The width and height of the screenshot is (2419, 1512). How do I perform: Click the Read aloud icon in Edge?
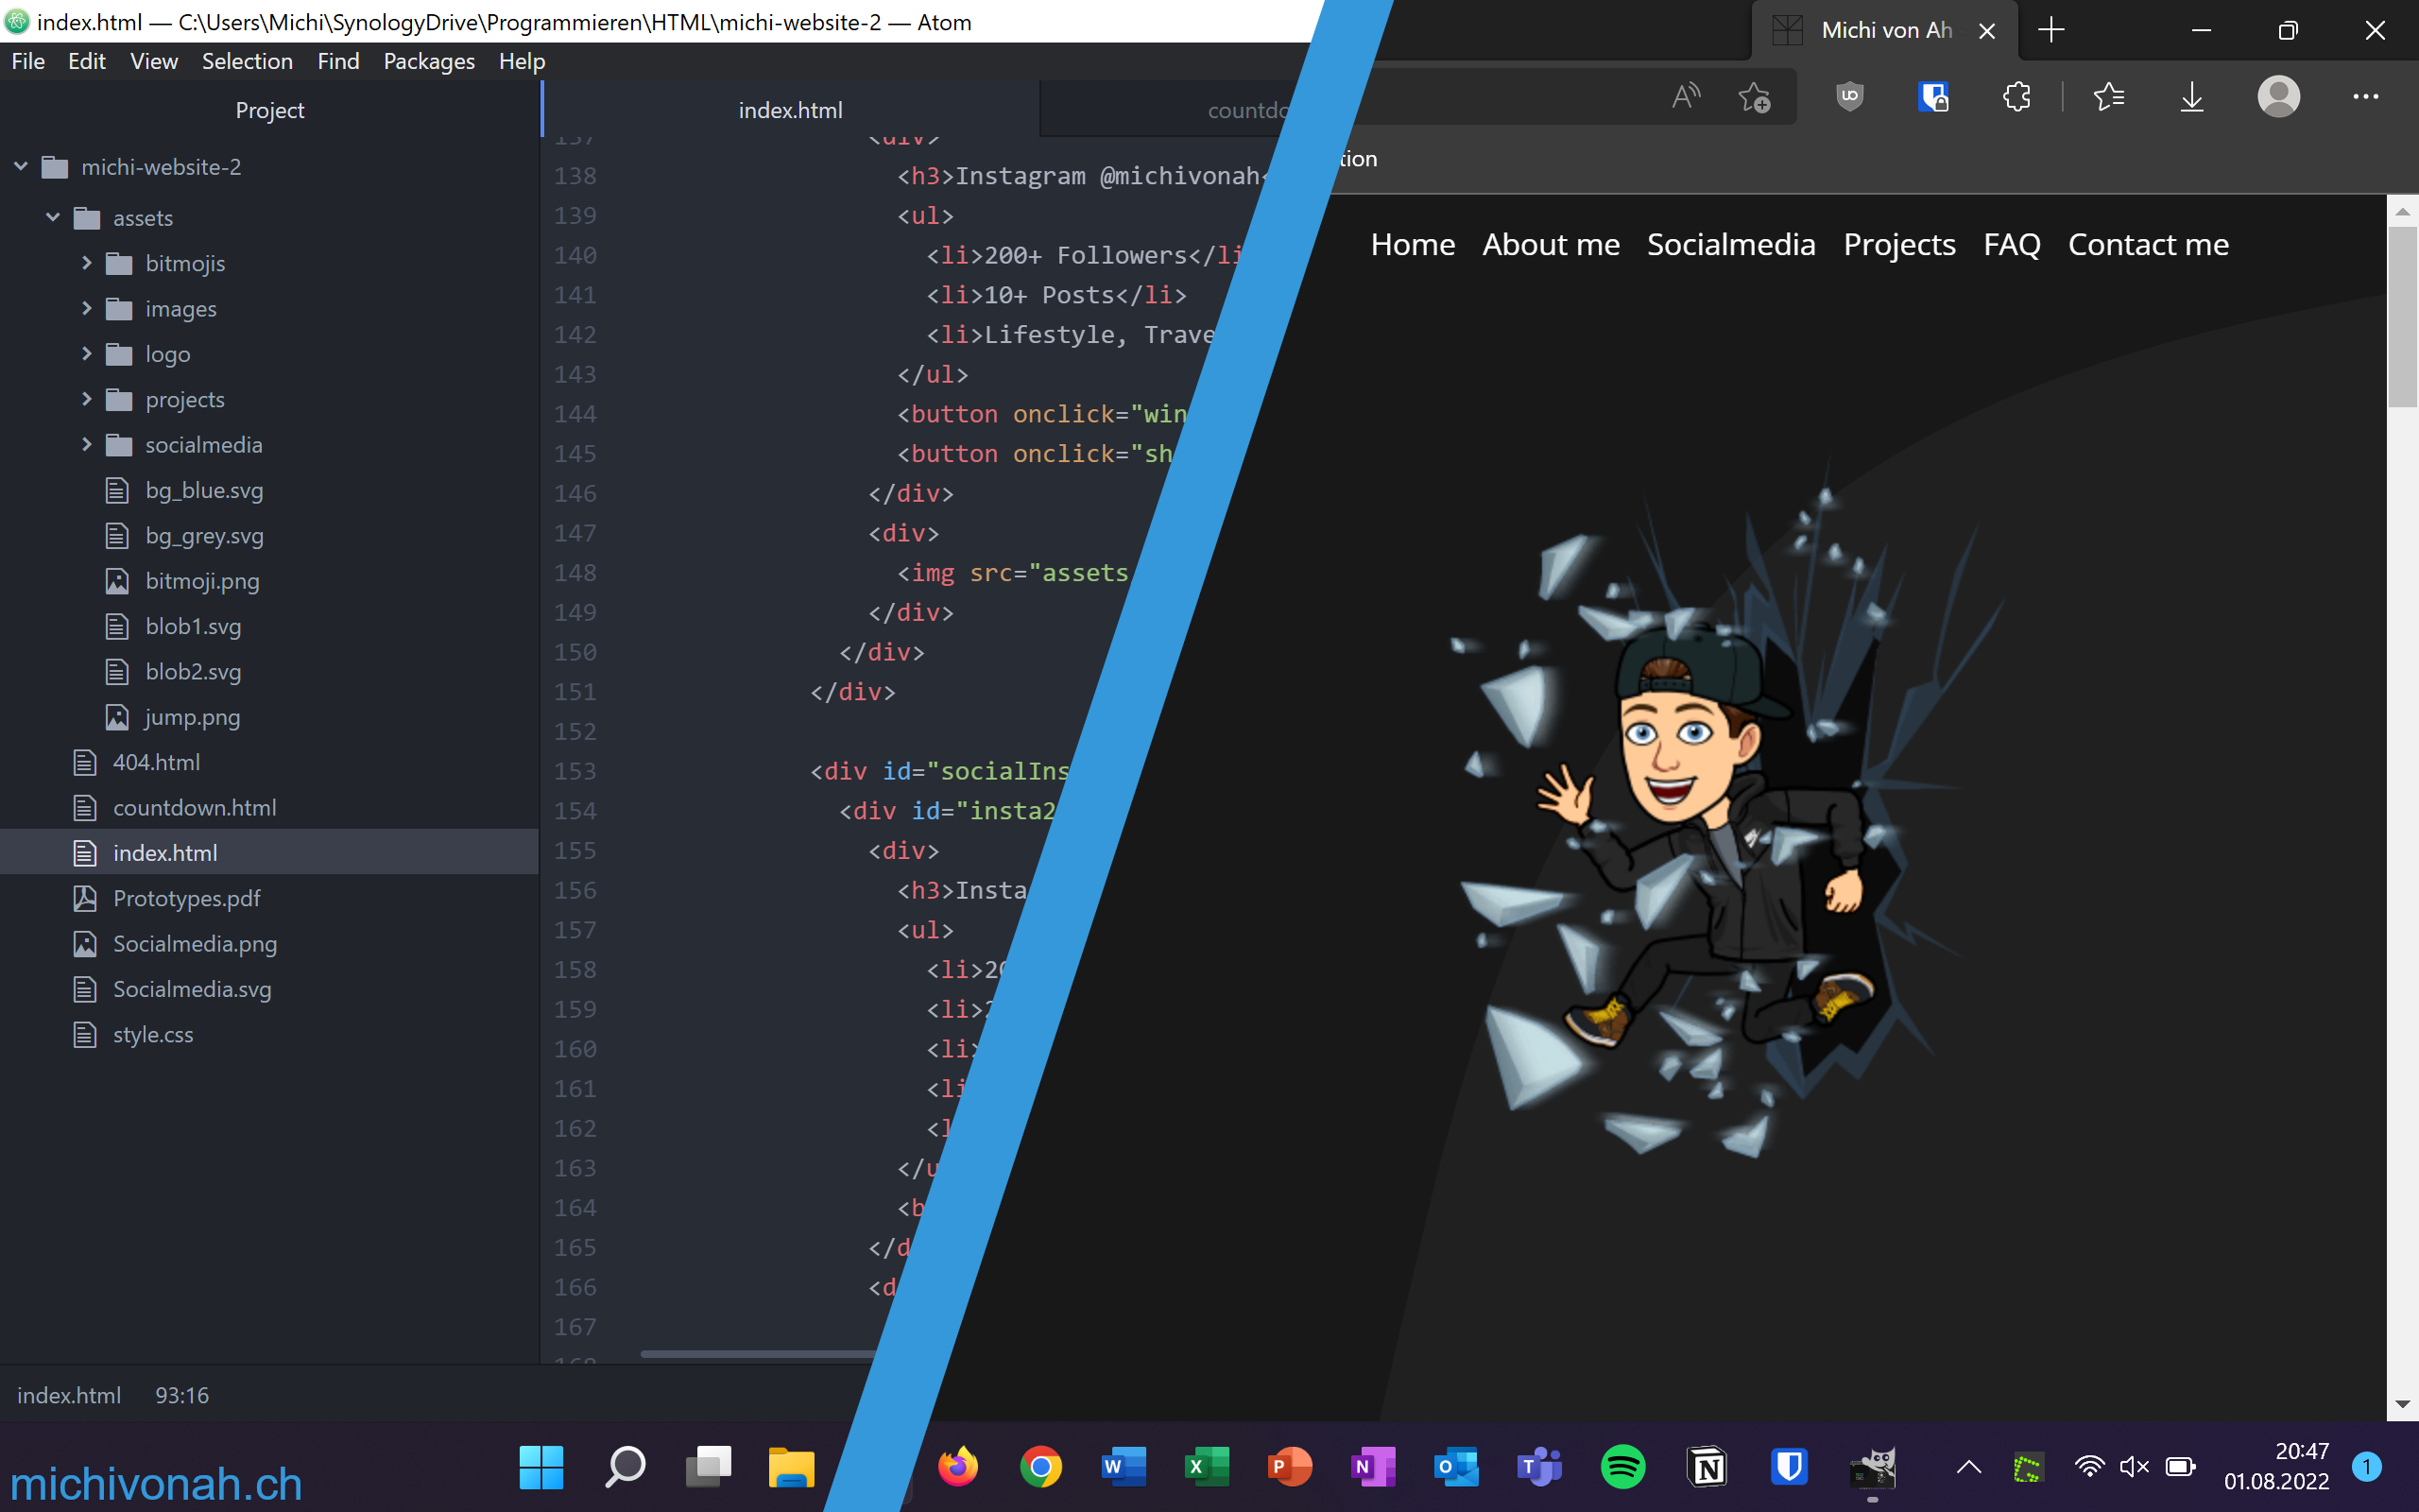tap(1686, 97)
